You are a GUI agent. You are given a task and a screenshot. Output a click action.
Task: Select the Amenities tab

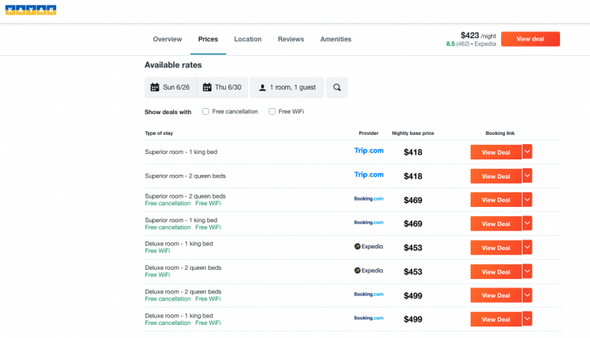point(336,39)
